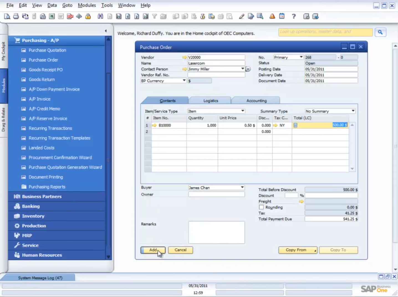Viewport: 398px width, 297px height.
Task: Export the document to PDF
Action: pyautogui.click(x=70, y=16)
